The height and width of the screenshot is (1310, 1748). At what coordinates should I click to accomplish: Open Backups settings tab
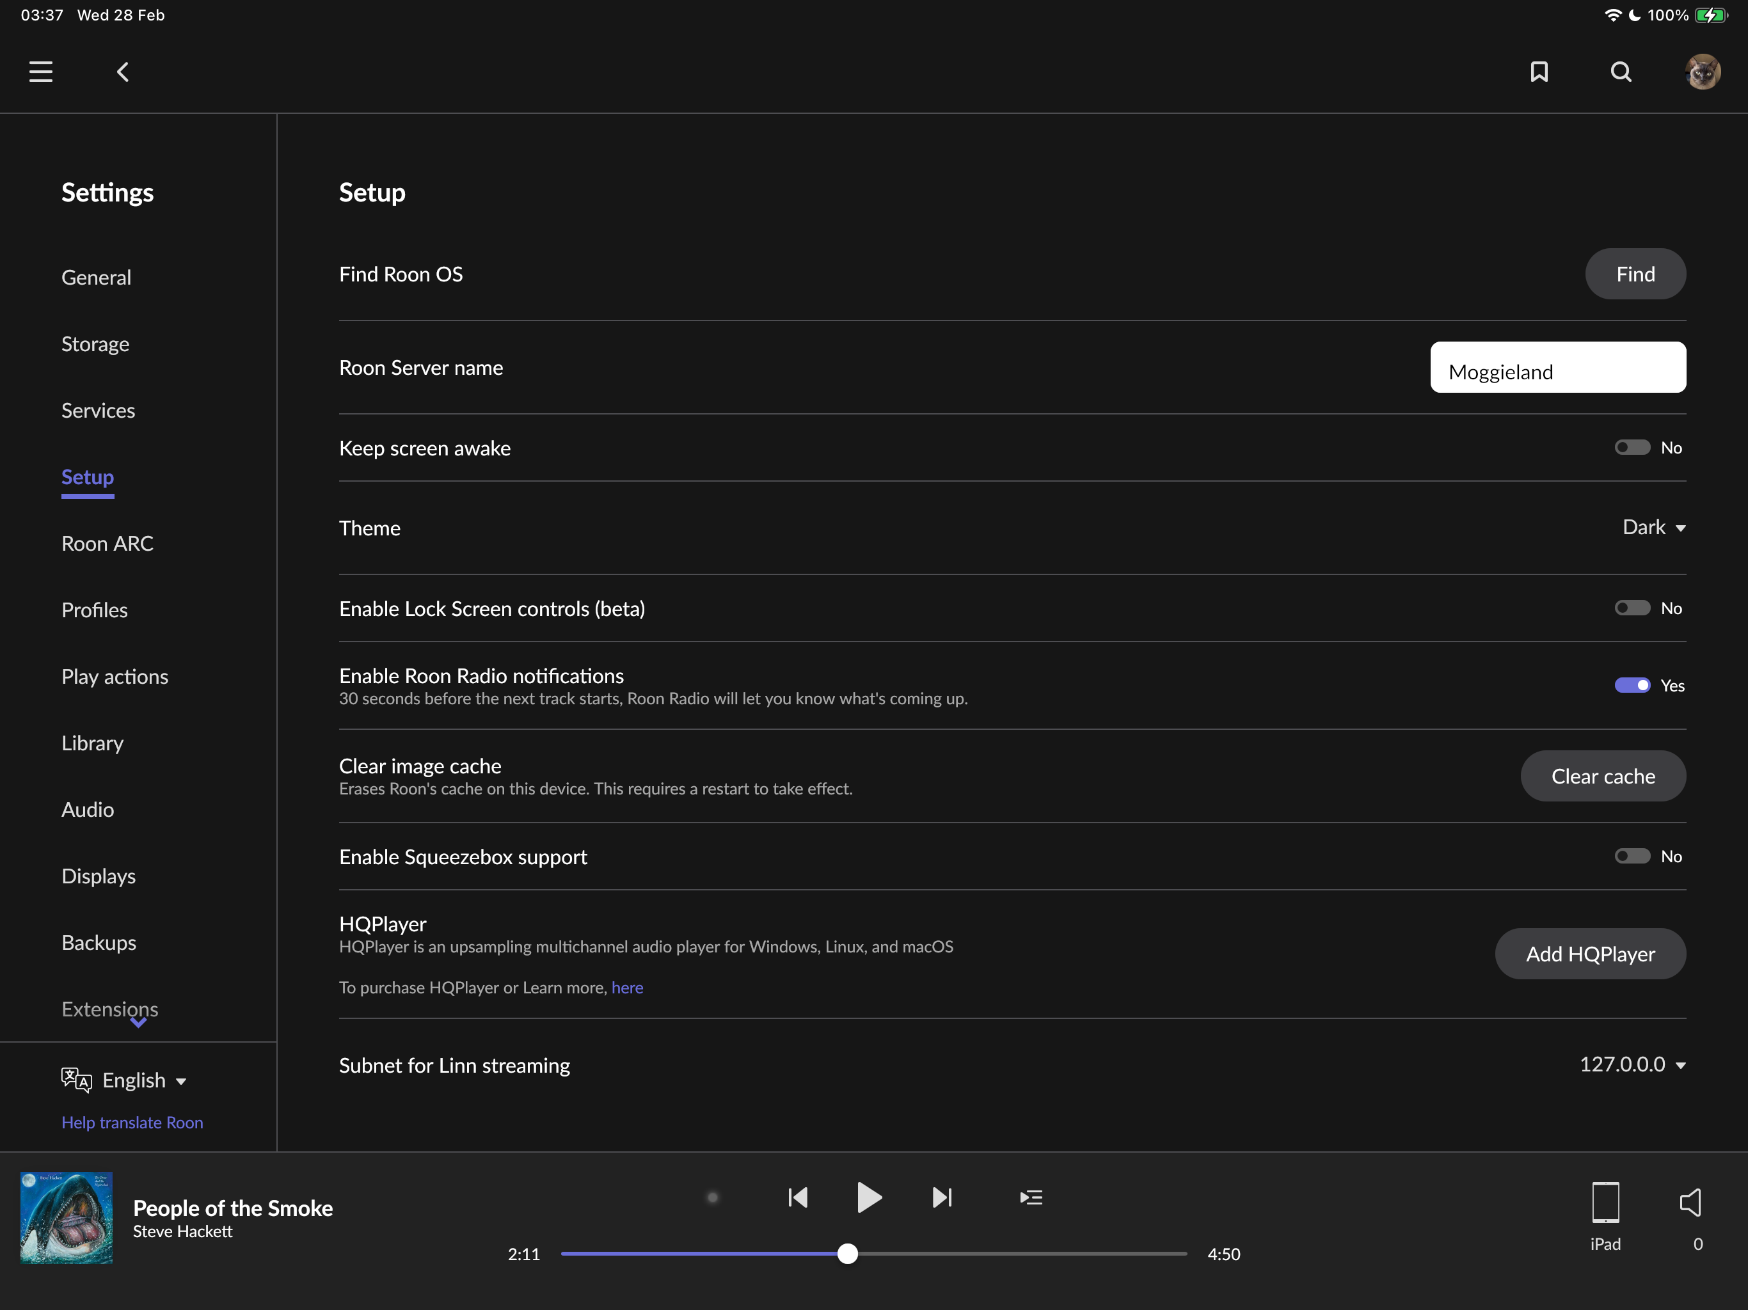tap(99, 943)
